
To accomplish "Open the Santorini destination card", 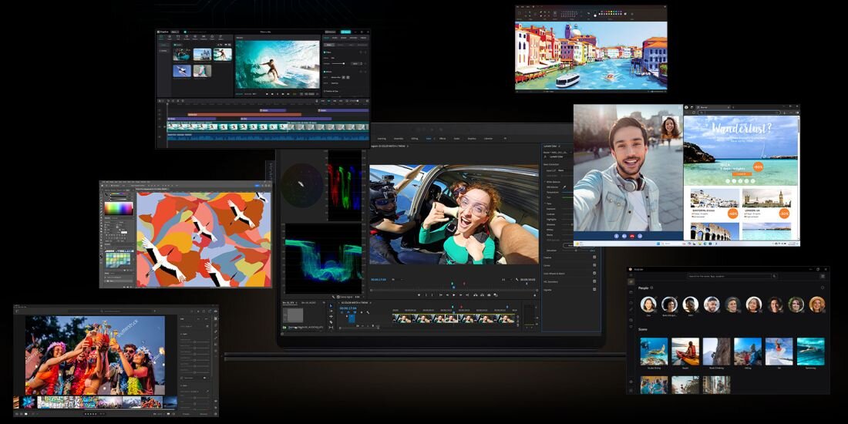I will coord(715,204).
